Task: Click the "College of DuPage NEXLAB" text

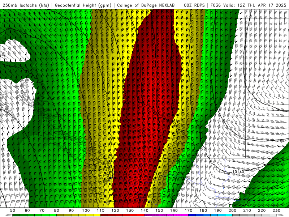Action: click(146, 5)
